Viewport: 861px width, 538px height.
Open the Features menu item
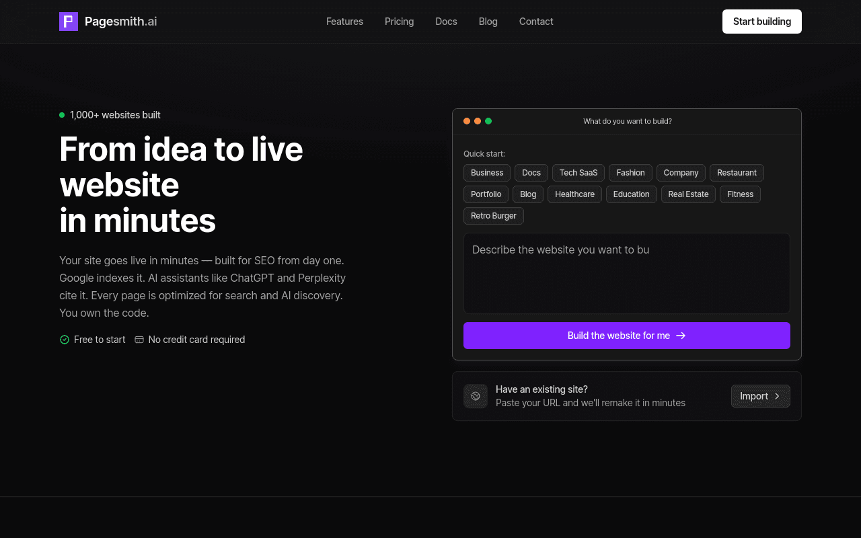click(344, 22)
